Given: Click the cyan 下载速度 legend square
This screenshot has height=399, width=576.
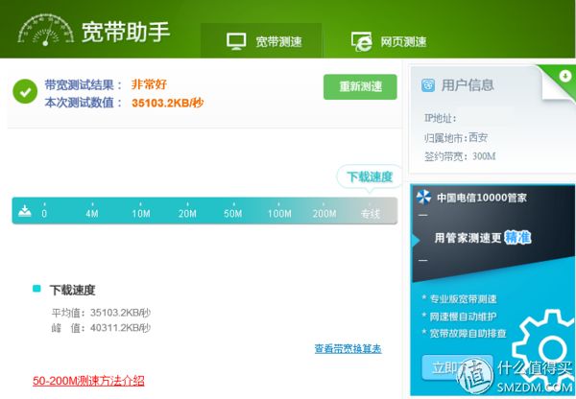Looking at the screenshot, I should [x=36, y=289].
